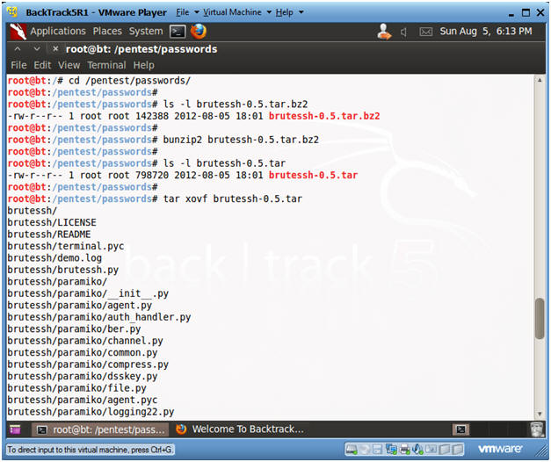The height and width of the screenshot is (462, 551).
Task: Click the terminal title root@bt: /pentest/passwords
Action: click(x=141, y=49)
